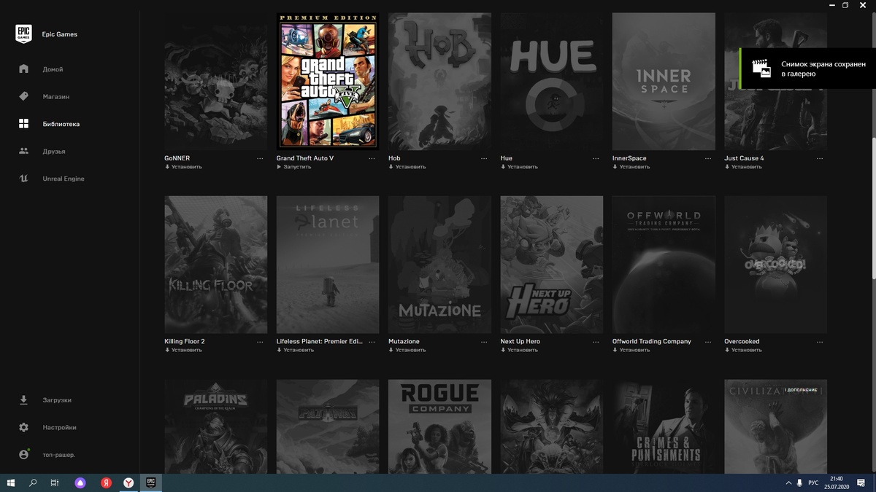Install Hue via Установить
This screenshot has width=876, height=492.
point(519,167)
